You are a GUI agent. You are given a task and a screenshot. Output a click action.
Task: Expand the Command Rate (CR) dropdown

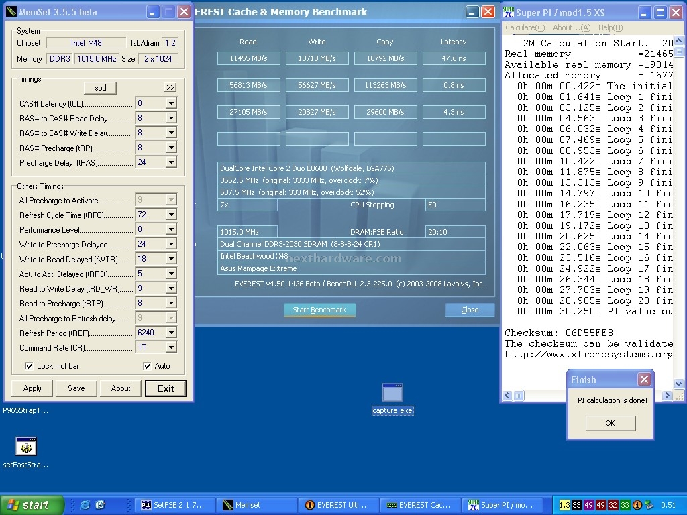click(171, 347)
